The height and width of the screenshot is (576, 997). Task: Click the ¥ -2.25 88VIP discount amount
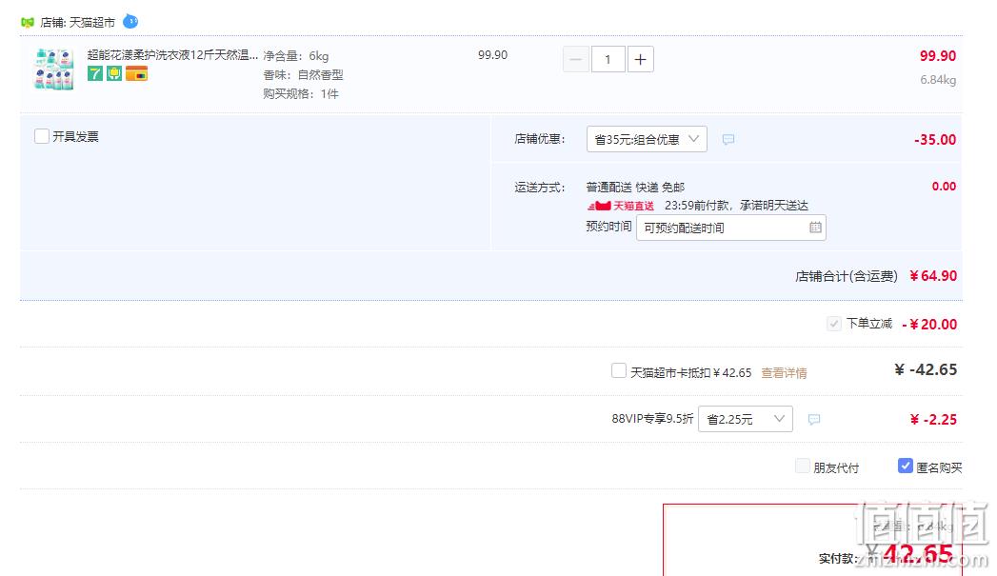(x=933, y=420)
